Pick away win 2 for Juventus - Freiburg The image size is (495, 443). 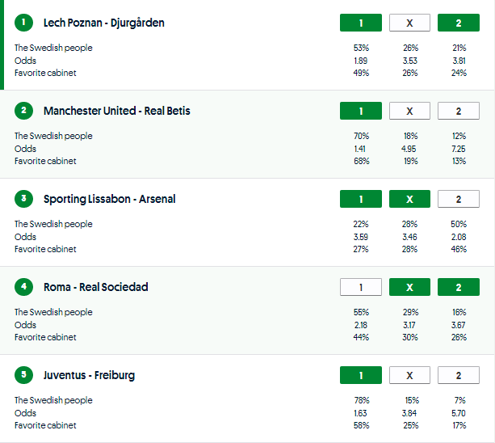click(458, 375)
